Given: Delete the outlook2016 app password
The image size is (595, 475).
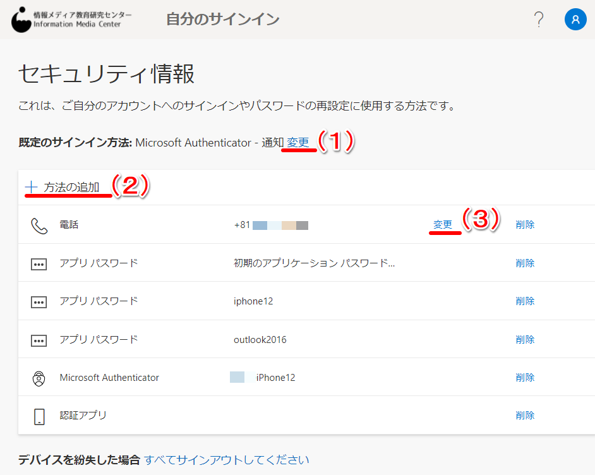Looking at the screenshot, I should (525, 339).
